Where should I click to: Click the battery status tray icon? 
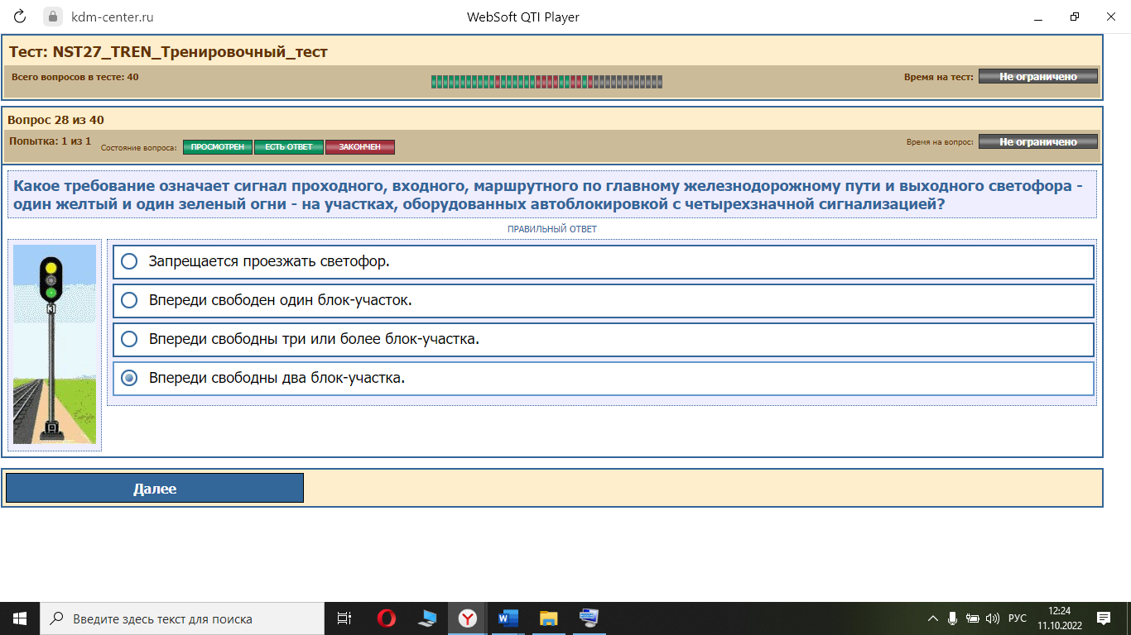coord(973,618)
